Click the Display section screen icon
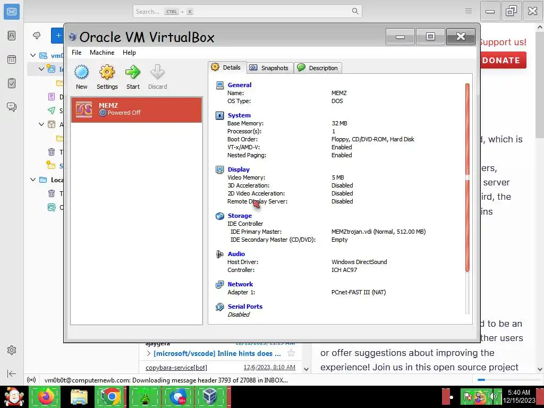The height and width of the screenshot is (408, 544). (x=219, y=169)
